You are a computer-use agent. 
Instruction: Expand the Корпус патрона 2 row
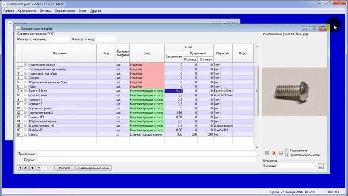[x=26, y=113]
